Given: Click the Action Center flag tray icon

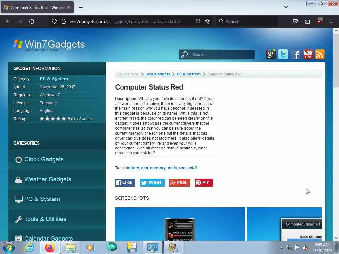Looking at the screenshot, I should tap(298, 248).
